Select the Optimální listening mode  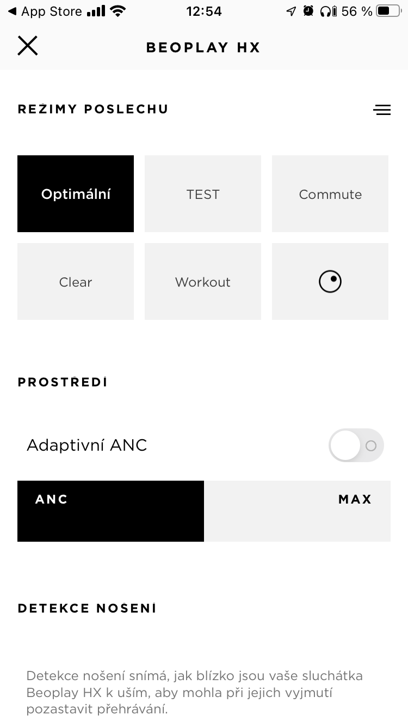tap(76, 194)
